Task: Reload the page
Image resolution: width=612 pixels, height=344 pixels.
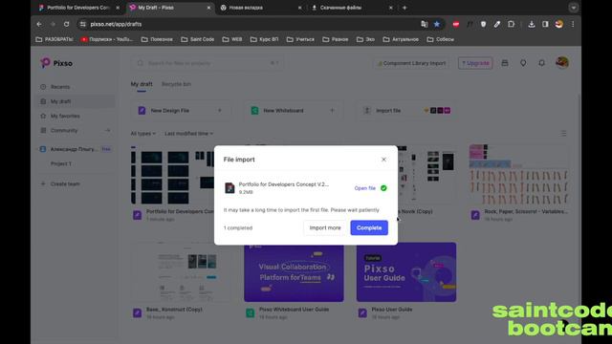Action: pyautogui.click(x=66, y=24)
